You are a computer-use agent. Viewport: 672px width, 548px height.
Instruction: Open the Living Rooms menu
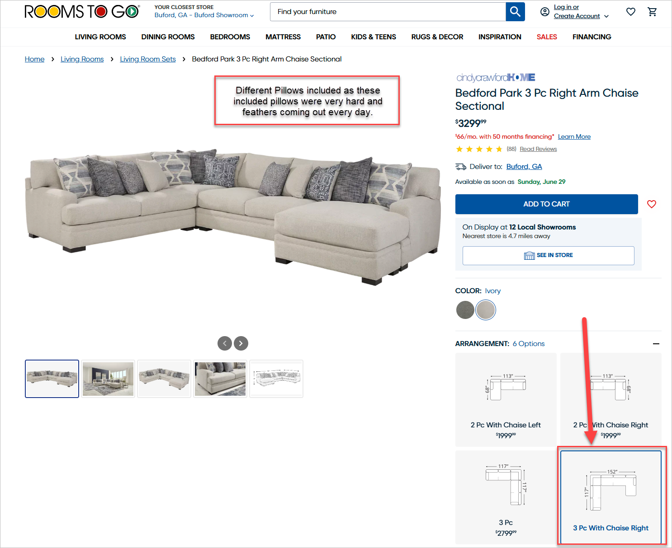tap(100, 37)
